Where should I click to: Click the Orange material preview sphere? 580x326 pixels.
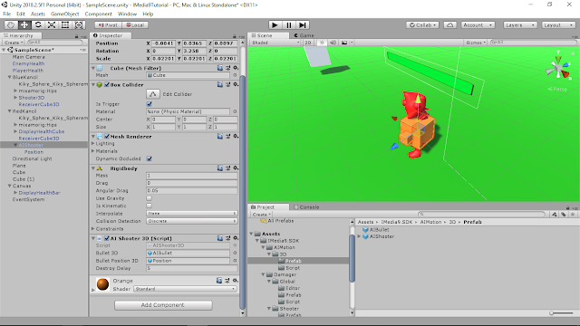pos(102,284)
